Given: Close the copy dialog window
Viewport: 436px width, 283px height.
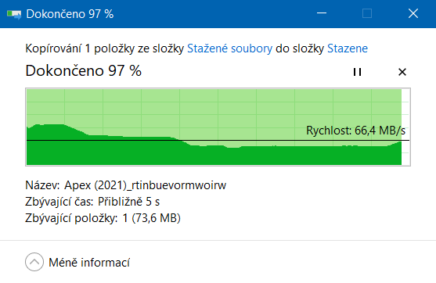Looking at the screenshot, I should point(413,13).
